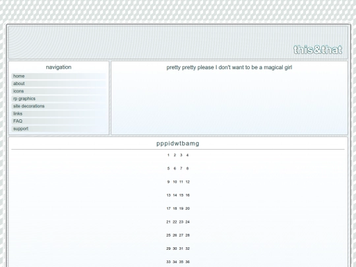Open page number 35
Viewport: 356px width, 267px height.
(x=181, y=262)
